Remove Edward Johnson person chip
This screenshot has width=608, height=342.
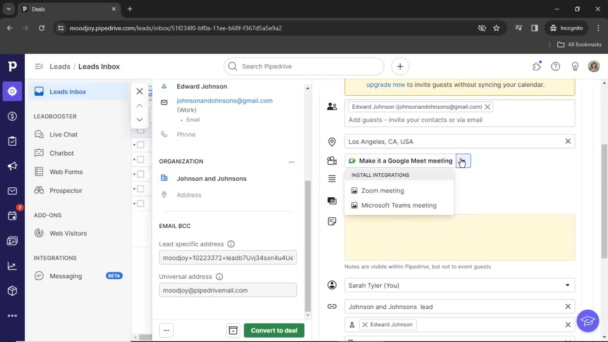click(365, 325)
